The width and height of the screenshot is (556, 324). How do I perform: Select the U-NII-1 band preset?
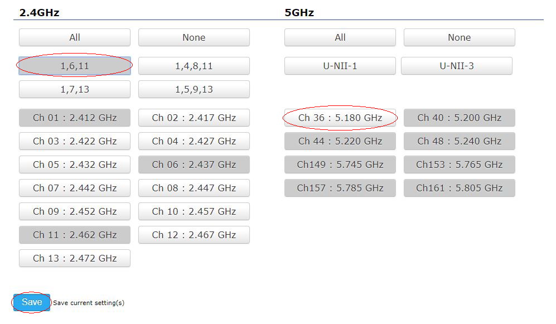click(340, 66)
